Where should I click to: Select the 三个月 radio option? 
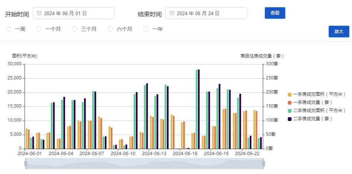(75, 29)
